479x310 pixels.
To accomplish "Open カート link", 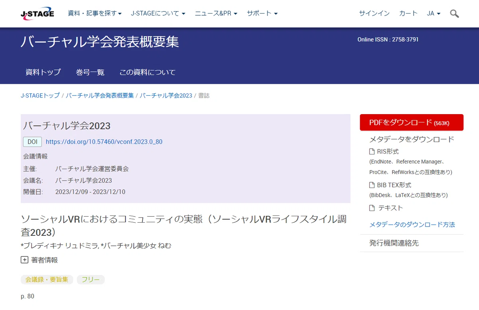I will (x=408, y=13).
